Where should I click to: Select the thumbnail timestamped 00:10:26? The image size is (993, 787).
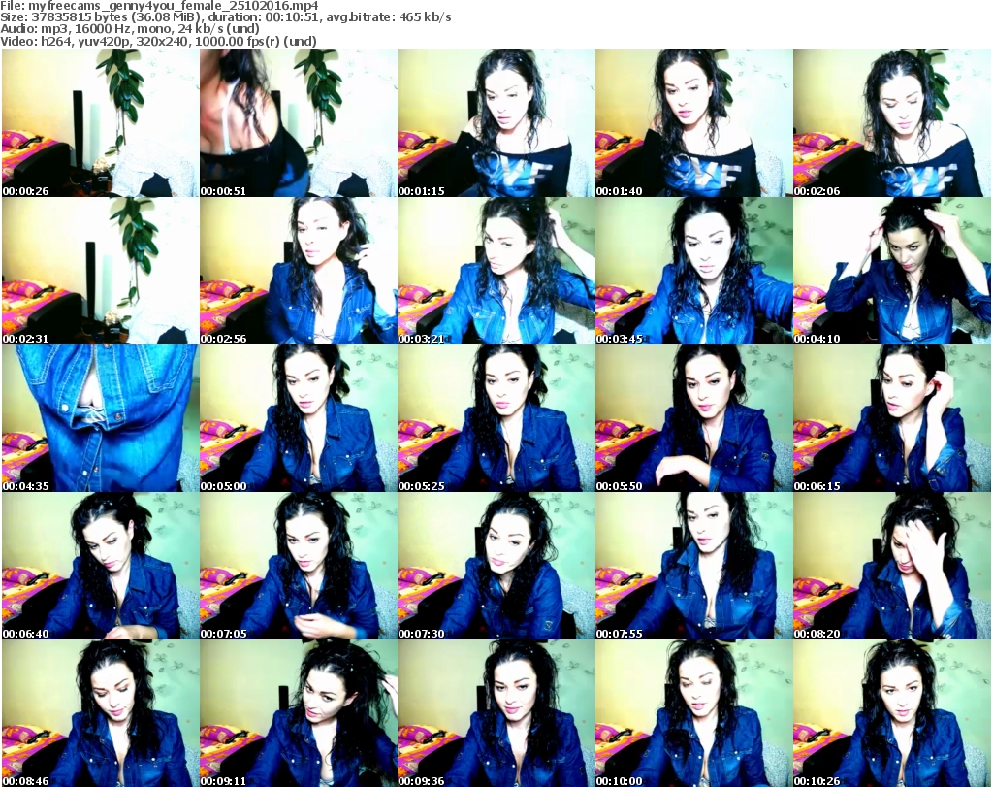892,713
